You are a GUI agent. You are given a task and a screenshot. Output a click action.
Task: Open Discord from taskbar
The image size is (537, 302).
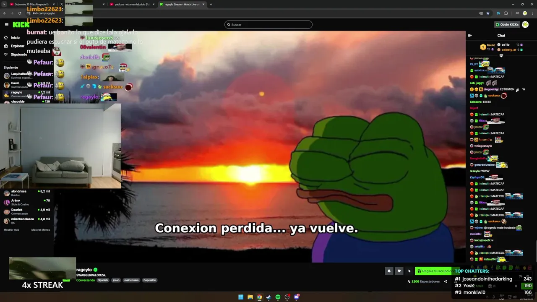point(297,297)
